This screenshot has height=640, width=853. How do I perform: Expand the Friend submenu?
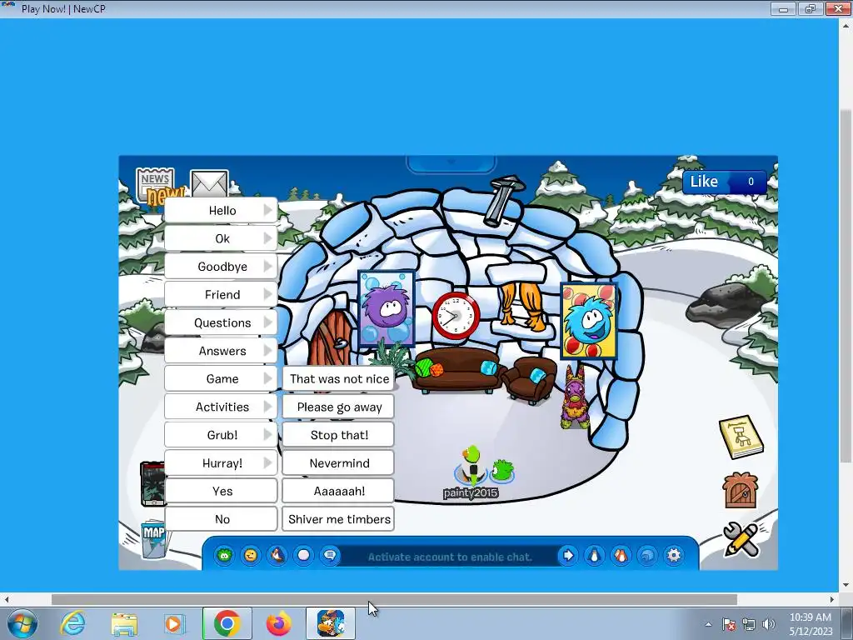pyautogui.click(x=221, y=294)
